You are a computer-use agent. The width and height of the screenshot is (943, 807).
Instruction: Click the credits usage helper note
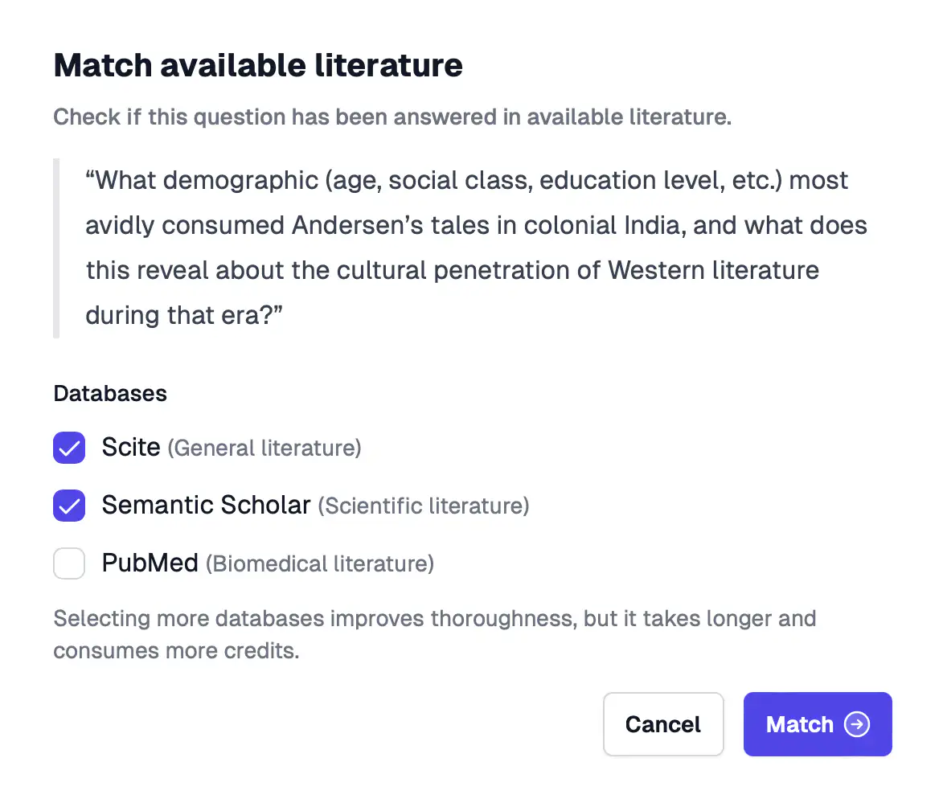pos(434,635)
